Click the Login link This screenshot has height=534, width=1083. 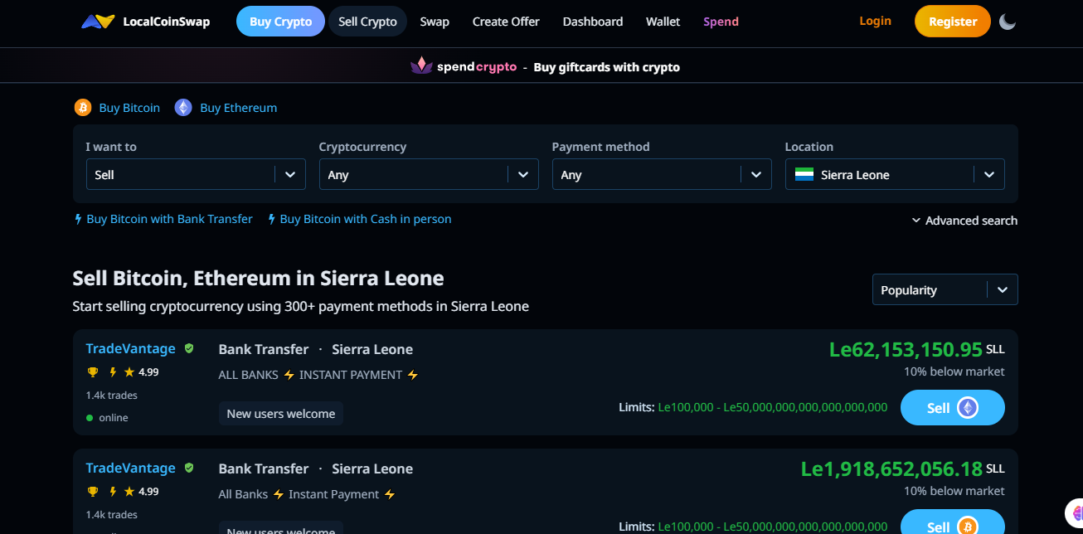coord(875,21)
